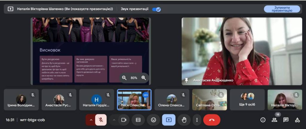This screenshot has height=129, width=306.
Task: Show the participants people list
Action: tap(274, 120)
